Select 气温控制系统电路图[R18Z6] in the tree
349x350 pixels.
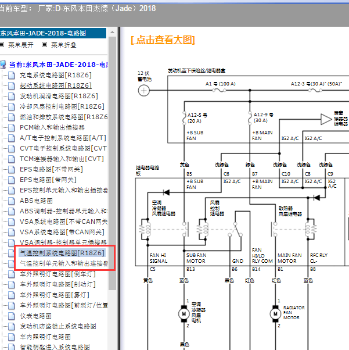click(x=62, y=253)
